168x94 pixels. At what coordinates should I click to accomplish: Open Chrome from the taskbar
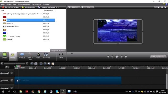pyautogui.click(x=39, y=91)
